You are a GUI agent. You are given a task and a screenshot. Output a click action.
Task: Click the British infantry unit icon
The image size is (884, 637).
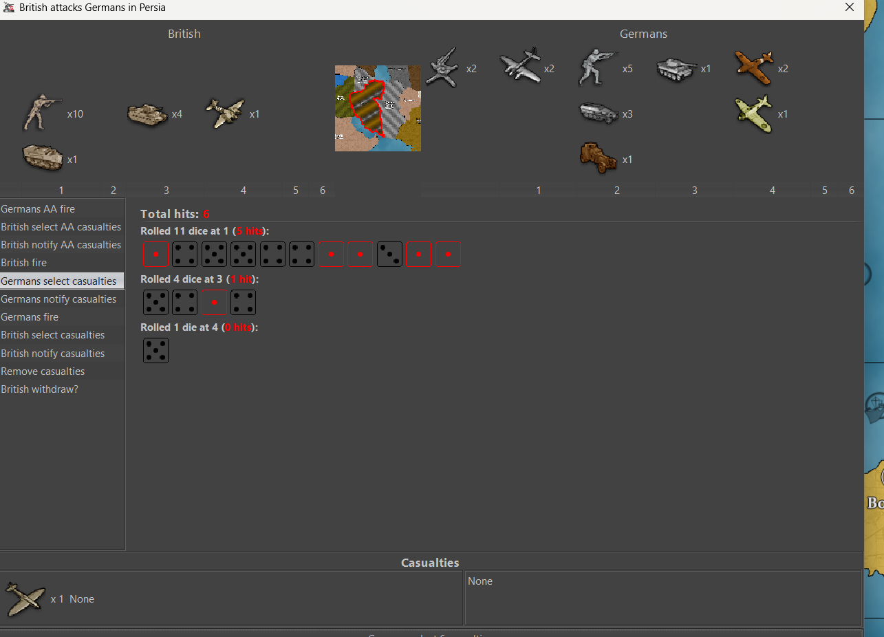point(43,114)
